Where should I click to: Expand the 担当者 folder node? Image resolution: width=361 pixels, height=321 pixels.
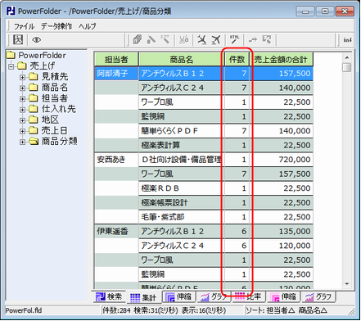[23, 99]
